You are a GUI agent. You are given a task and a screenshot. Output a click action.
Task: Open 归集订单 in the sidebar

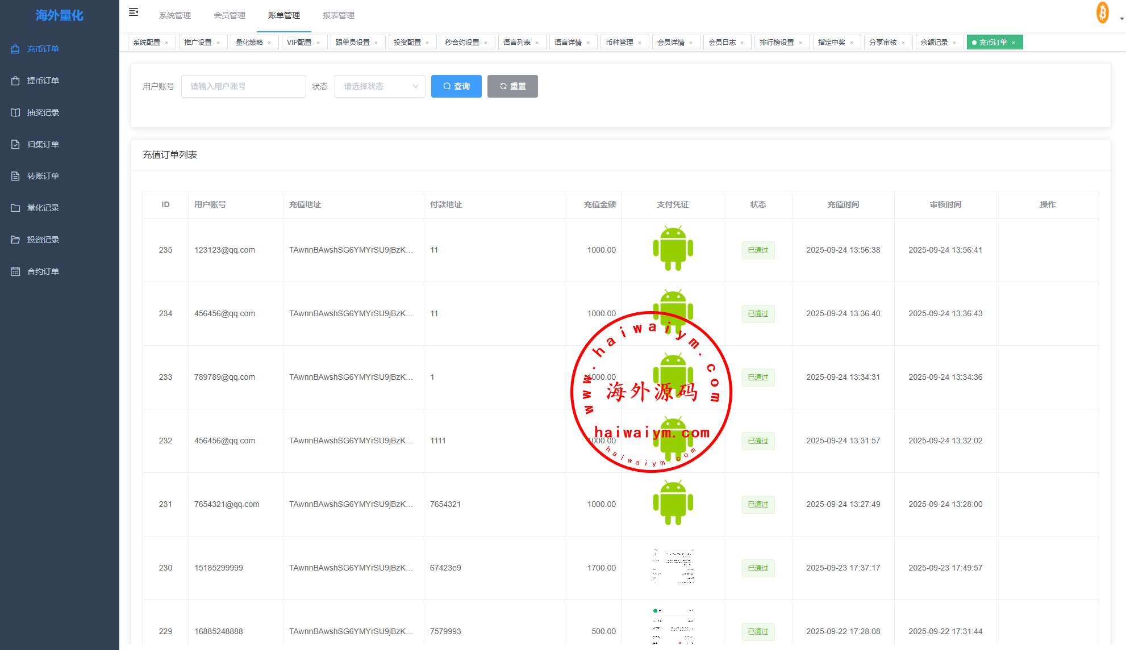point(43,144)
